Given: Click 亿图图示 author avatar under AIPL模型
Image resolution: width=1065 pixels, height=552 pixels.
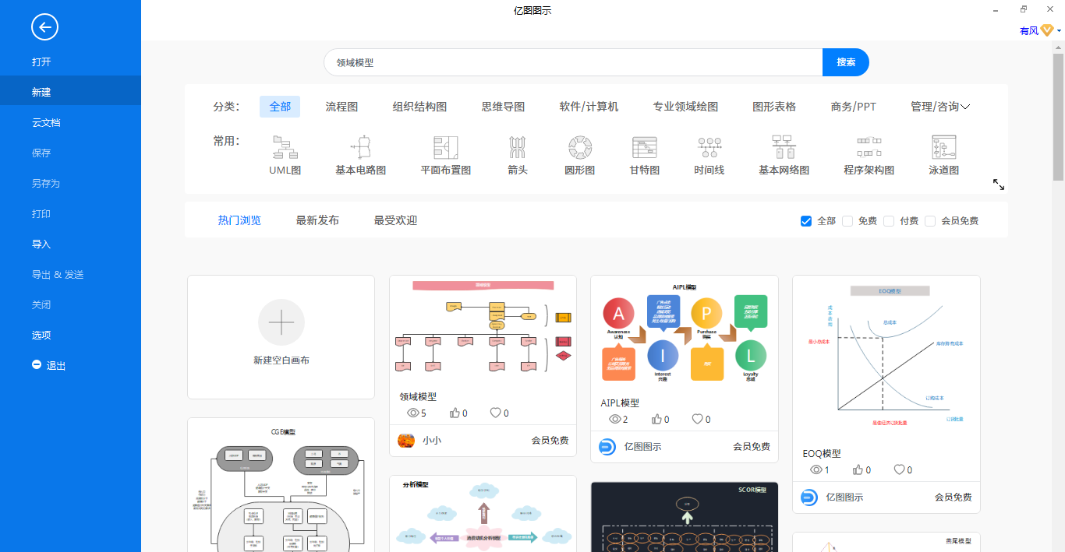Looking at the screenshot, I should 607,447.
